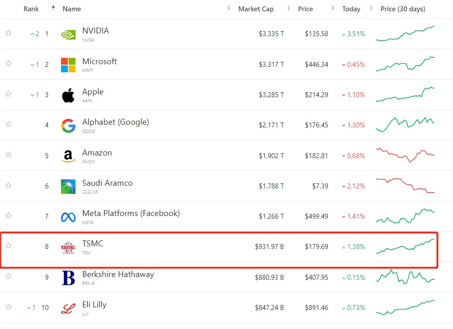Click the Eli Lilly logo
Viewport: 453px width, 329px height.
pos(68,308)
